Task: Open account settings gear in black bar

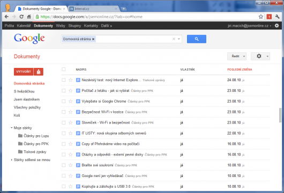Action: point(276,26)
